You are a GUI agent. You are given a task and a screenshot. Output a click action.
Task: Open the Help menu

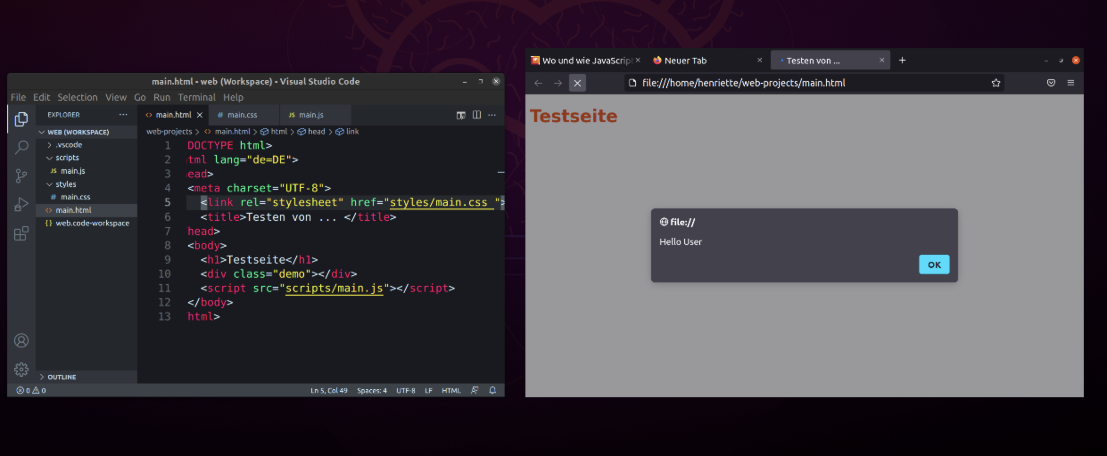pos(233,97)
